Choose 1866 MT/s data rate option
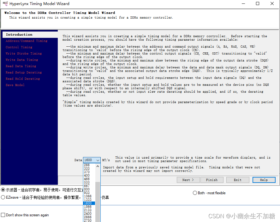280x222 pixels. [x=89, y=207]
